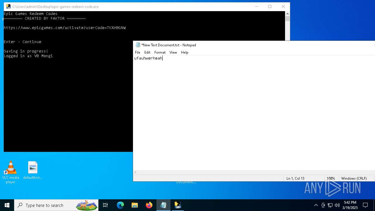
Task: Open the Windows Start menu
Action: coord(7,205)
